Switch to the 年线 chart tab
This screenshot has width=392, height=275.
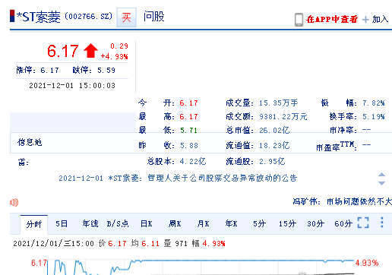90,223
